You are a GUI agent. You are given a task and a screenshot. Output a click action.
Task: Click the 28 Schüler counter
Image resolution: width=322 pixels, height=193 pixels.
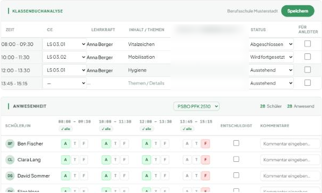pyautogui.click(x=271, y=106)
